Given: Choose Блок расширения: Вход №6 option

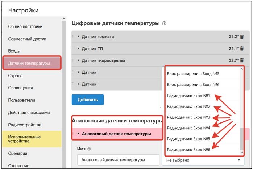Looking at the screenshot, I should tap(193, 85).
